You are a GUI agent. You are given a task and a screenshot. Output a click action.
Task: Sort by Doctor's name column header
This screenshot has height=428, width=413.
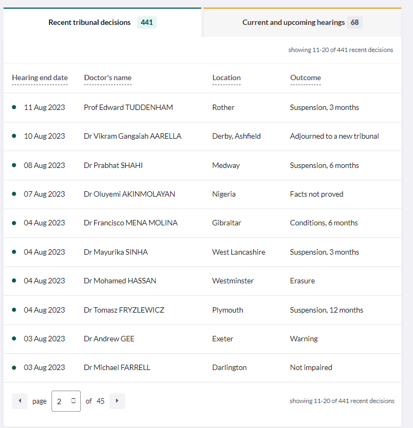tap(107, 78)
